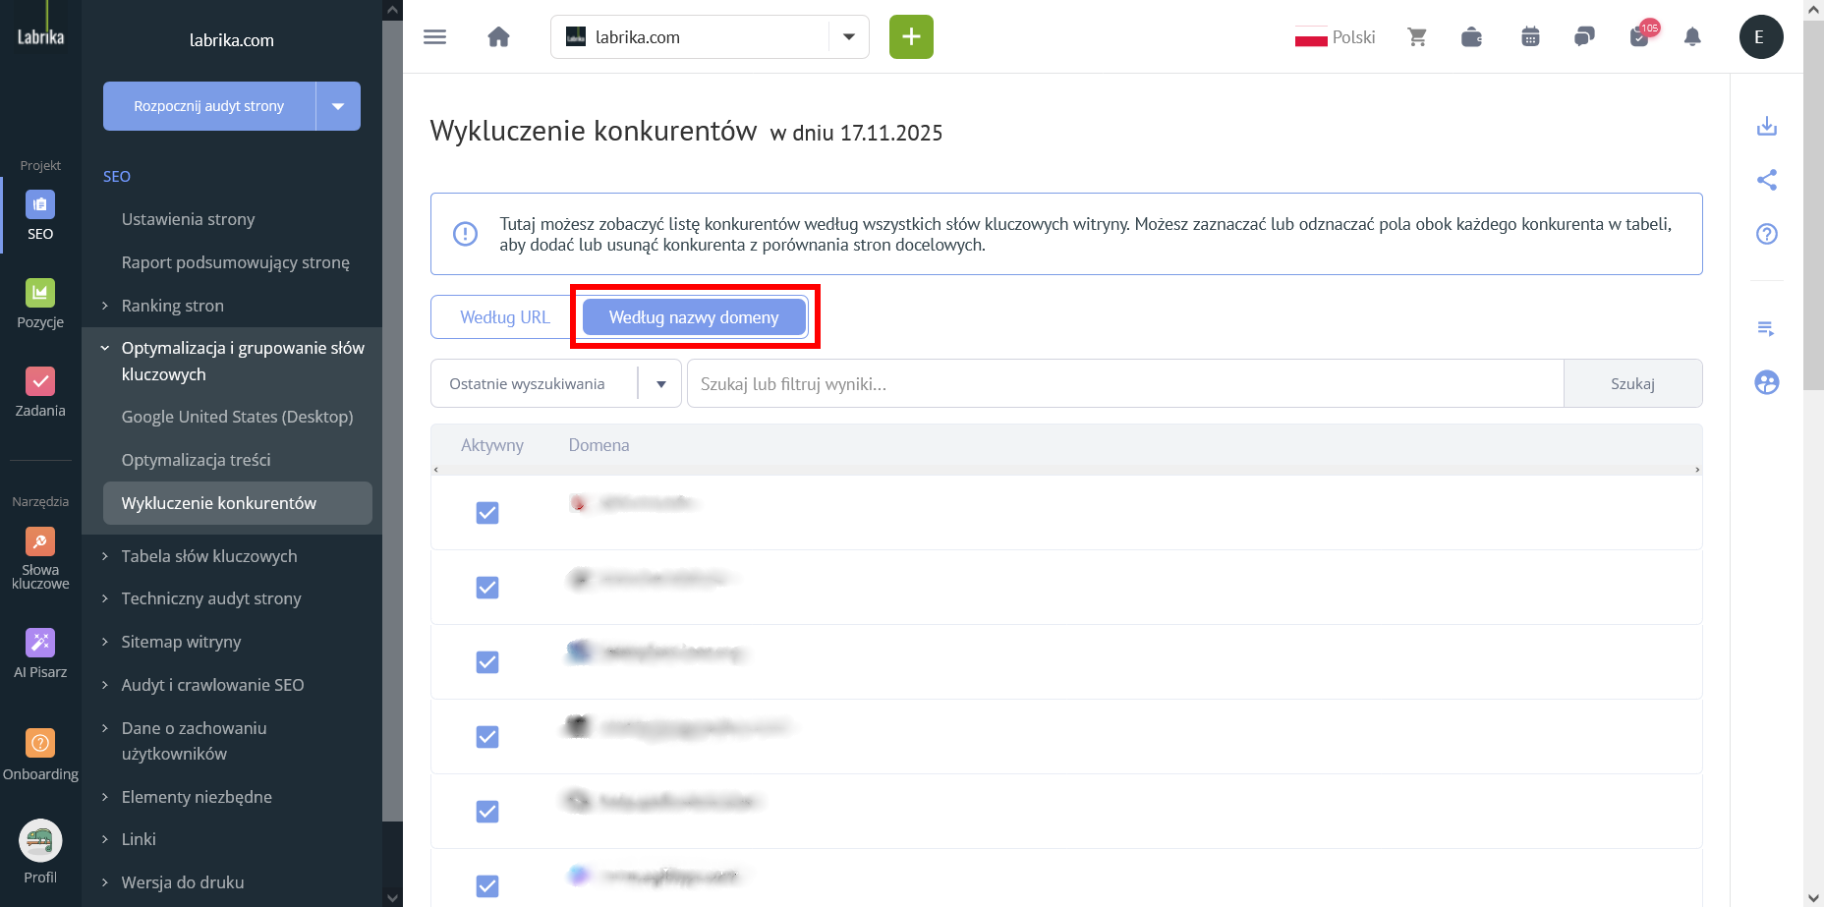Click the share icon in the right panel
The width and height of the screenshot is (1824, 907).
1766,180
